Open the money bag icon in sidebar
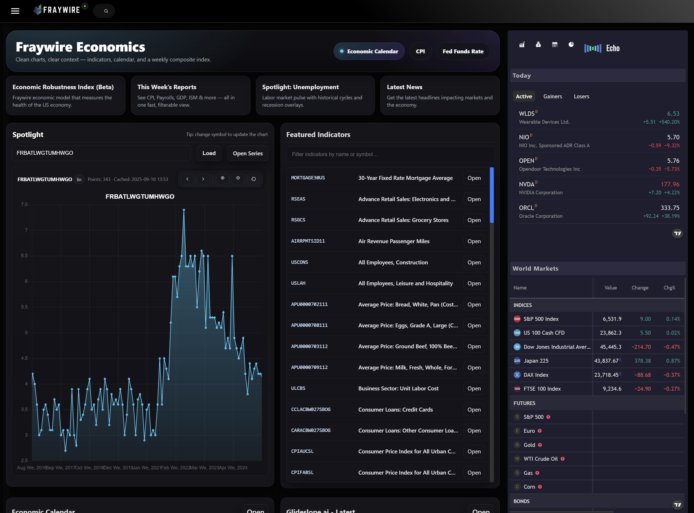Screen dimensions: 694x513 [538, 45]
